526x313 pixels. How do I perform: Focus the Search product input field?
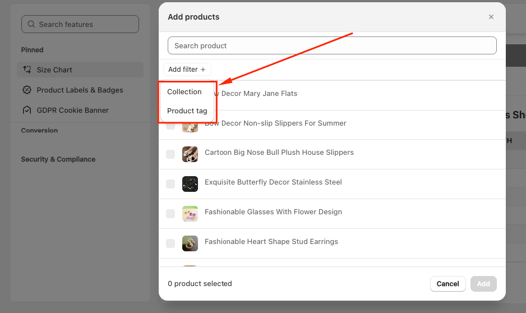pyautogui.click(x=332, y=46)
